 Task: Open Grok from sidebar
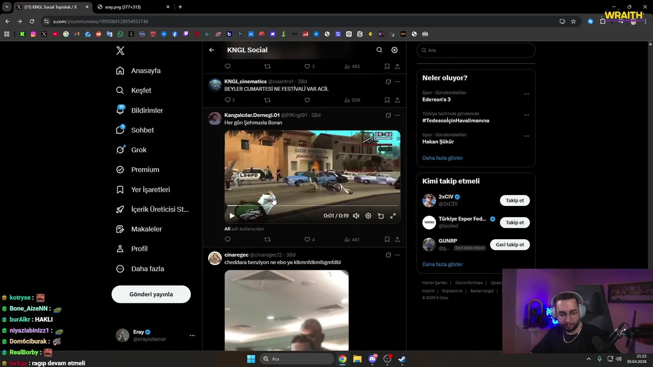pos(132,150)
